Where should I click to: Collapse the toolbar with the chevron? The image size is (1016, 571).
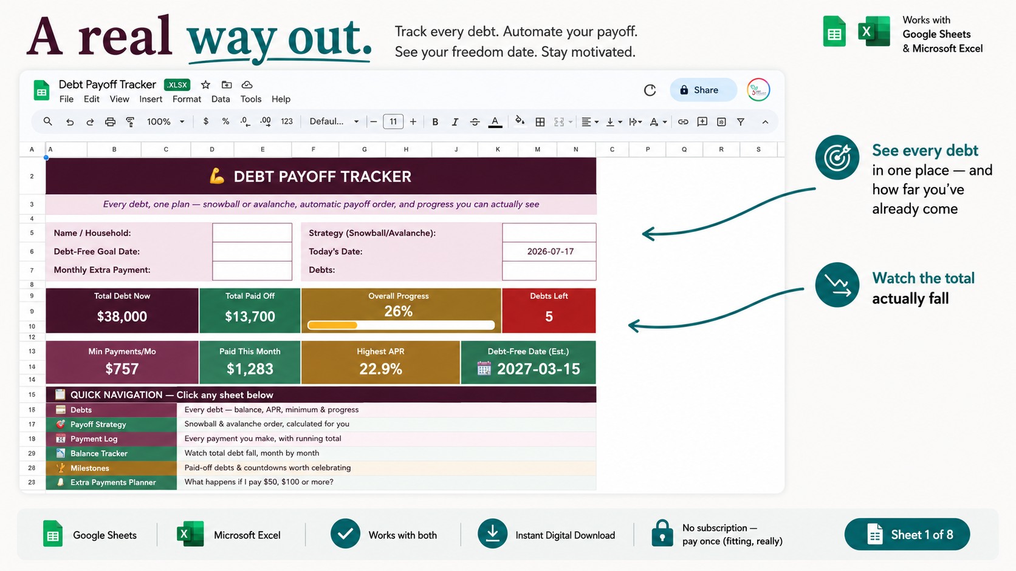click(765, 122)
